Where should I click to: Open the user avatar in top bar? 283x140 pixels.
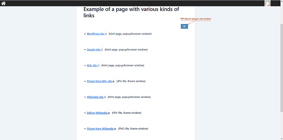tap(267, 3)
